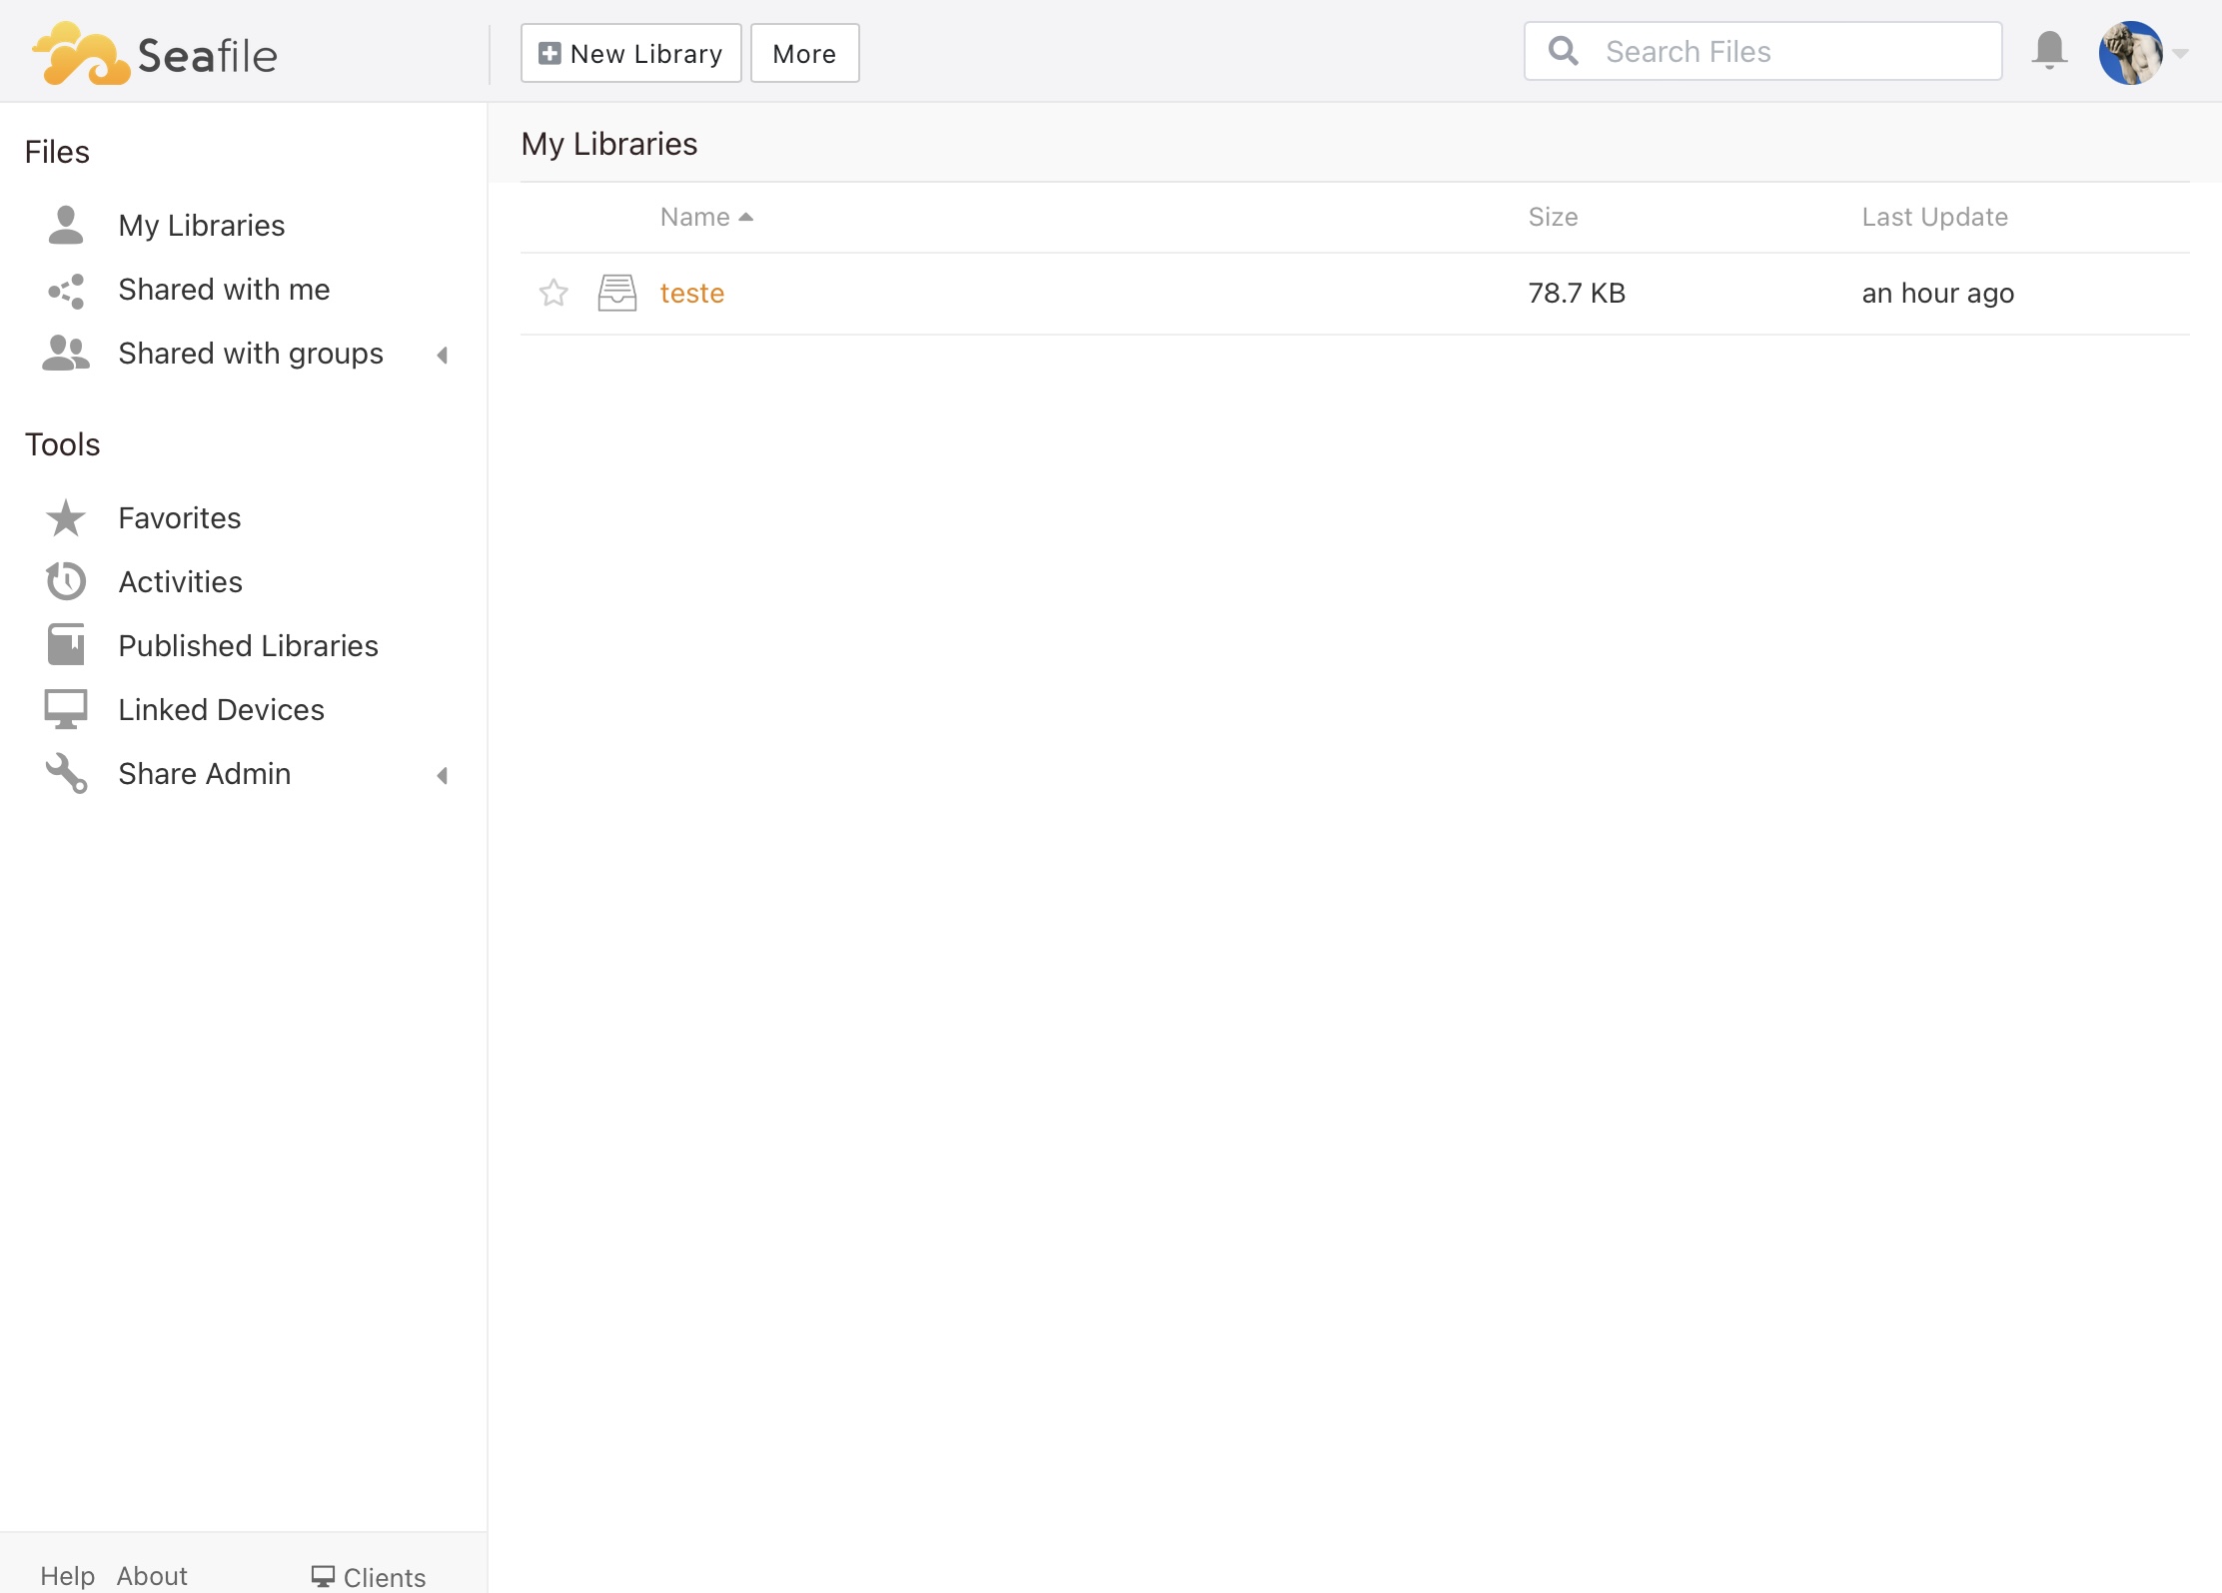The height and width of the screenshot is (1593, 2222).
Task: Go to Shared with me
Action: coord(224,290)
